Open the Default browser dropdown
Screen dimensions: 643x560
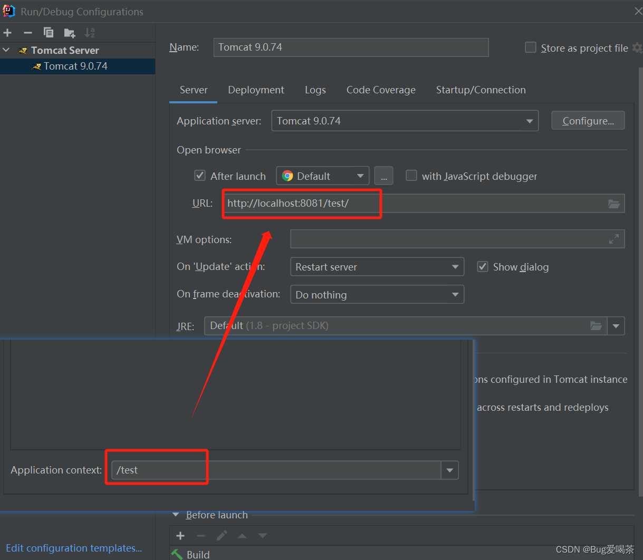point(323,176)
